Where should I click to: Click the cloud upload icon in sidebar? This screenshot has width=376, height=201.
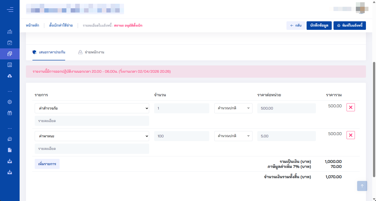(x=10, y=76)
